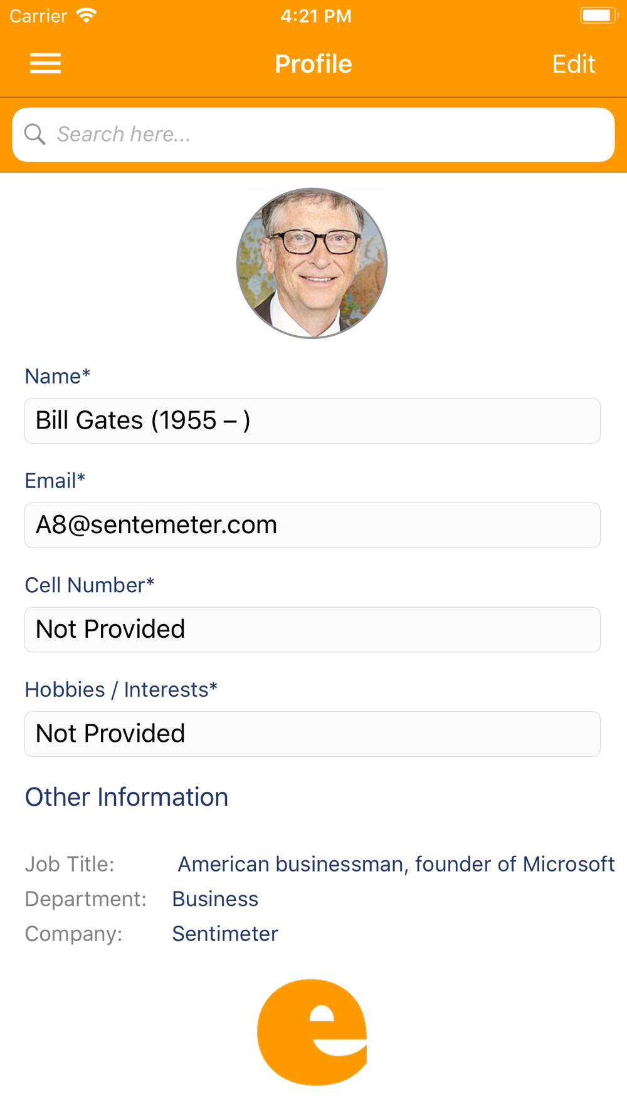Tap the Cell Number field
The image size is (627, 1114).
click(x=312, y=629)
